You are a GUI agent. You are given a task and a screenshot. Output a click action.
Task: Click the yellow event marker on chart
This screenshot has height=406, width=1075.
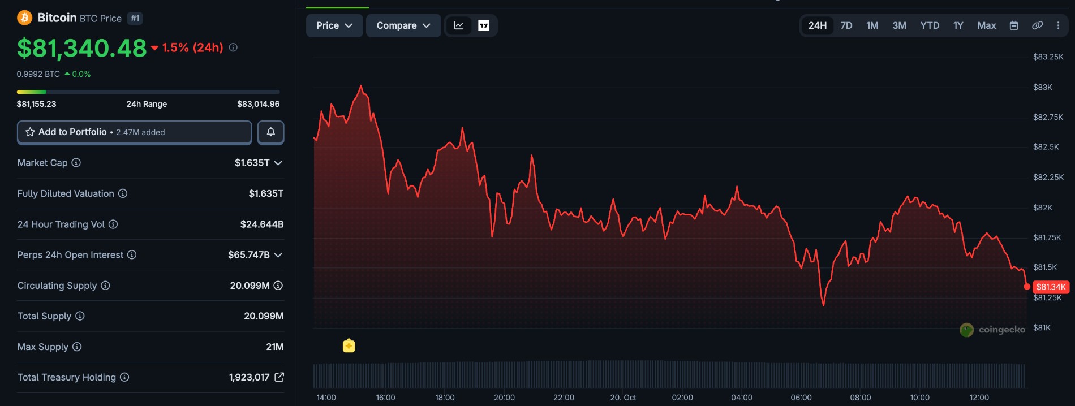pyautogui.click(x=349, y=345)
